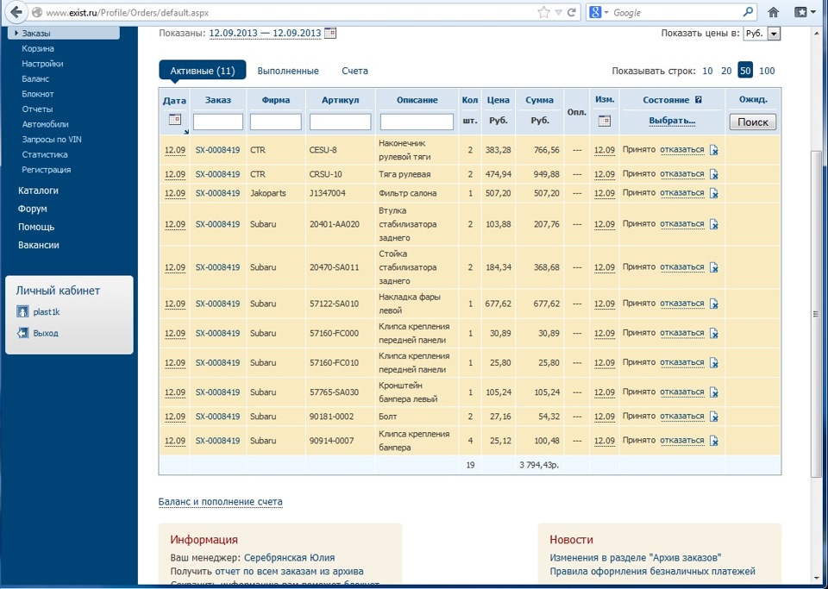Open the Выбрать... status filter
Viewport: 828px width, 589px height.
pyautogui.click(x=672, y=121)
